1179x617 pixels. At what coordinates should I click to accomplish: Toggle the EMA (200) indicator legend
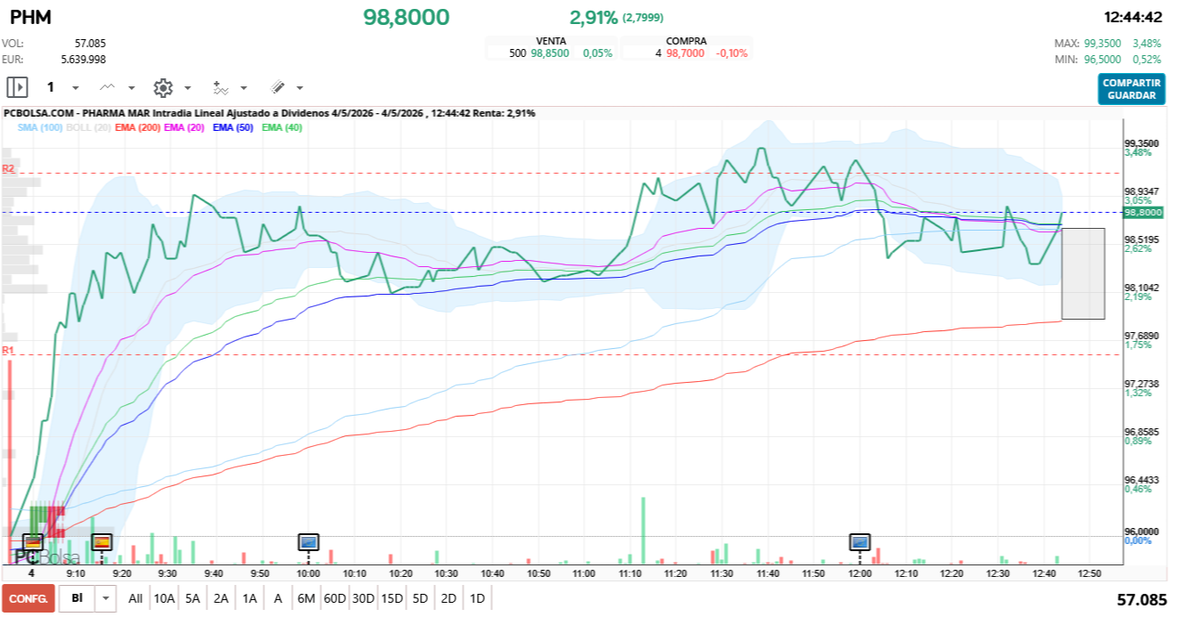tap(138, 128)
